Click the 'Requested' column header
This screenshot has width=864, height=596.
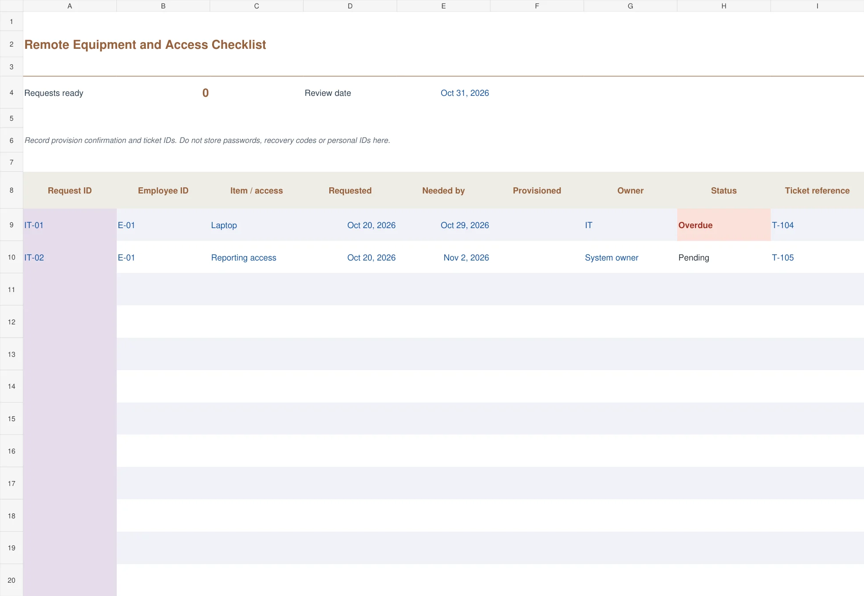click(350, 190)
